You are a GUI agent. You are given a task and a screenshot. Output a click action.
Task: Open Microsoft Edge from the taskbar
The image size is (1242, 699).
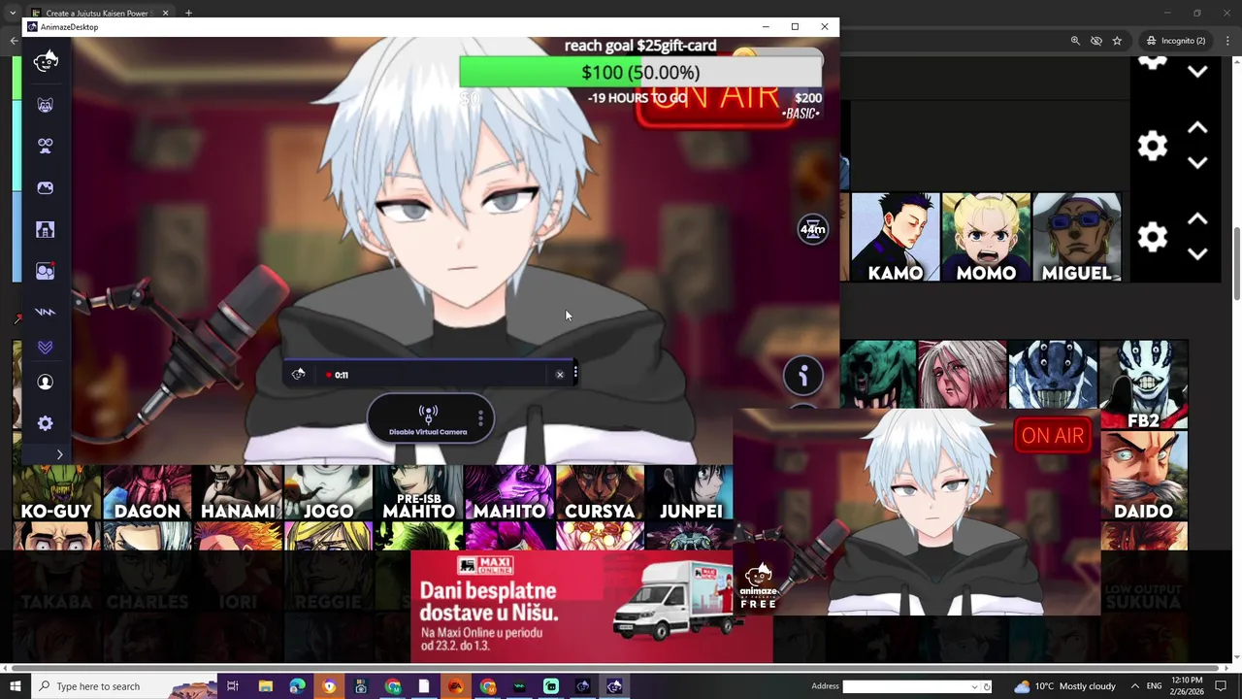pos(297,686)
